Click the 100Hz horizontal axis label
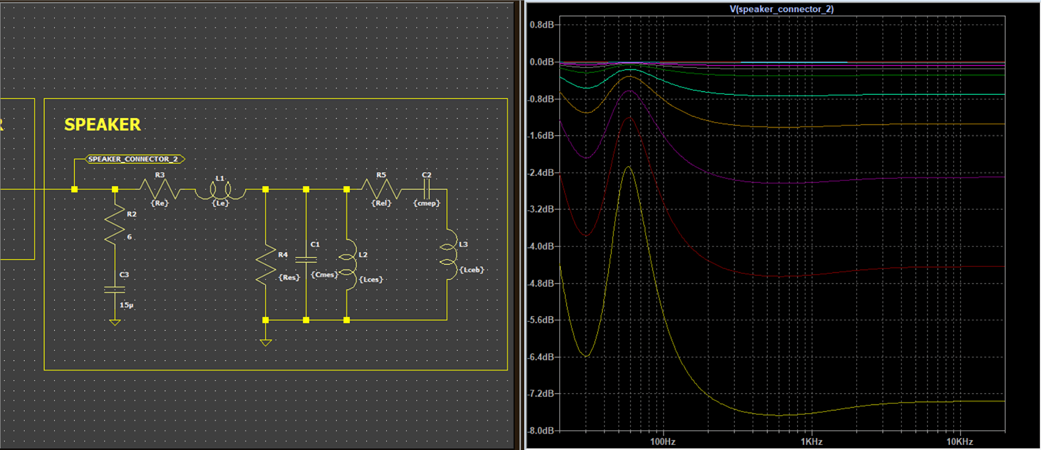Screen dimensions: 1041x450 click(663, 442)
